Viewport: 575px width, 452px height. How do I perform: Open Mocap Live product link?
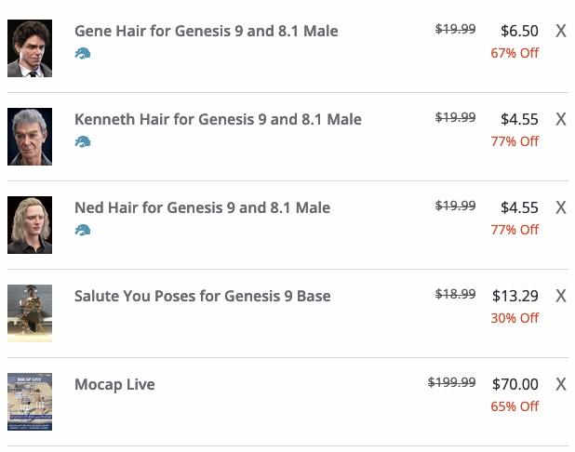pyautogui.click(x=114, y=384)
